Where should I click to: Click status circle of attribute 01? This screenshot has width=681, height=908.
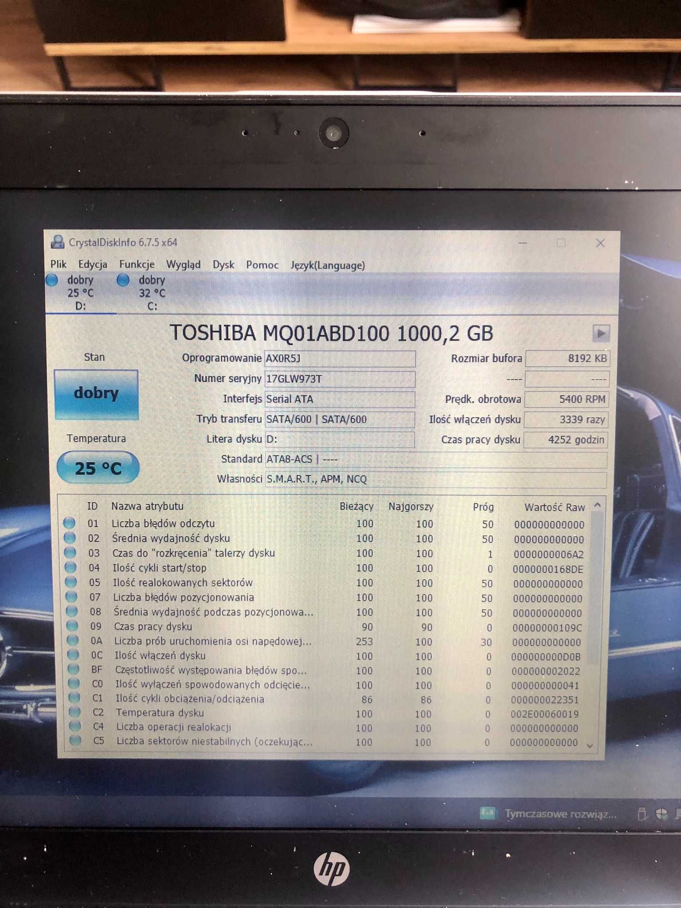[x=69, y=523]
